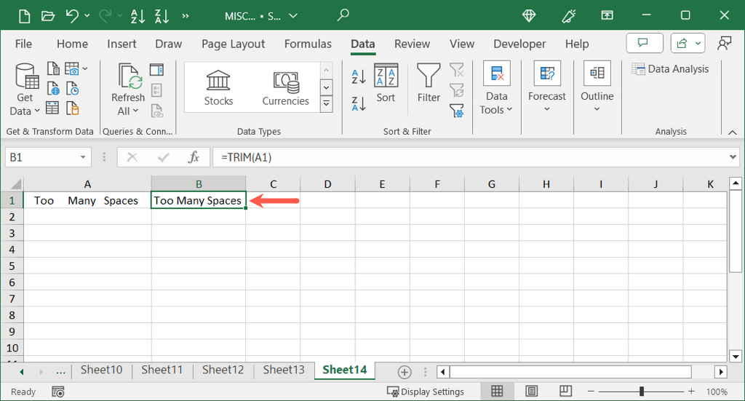Open the Formulas ribbon tab
This screenshot has width=745, height=401.
point(308,44)
